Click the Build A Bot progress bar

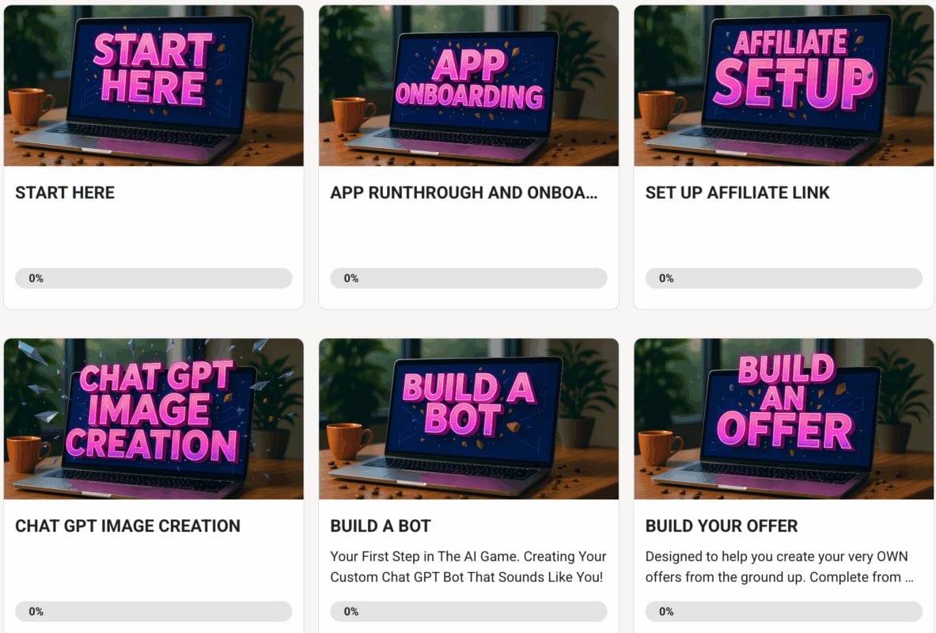[468, 612]
